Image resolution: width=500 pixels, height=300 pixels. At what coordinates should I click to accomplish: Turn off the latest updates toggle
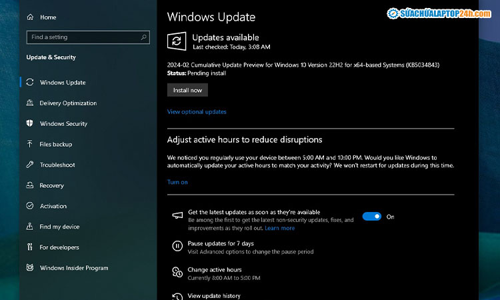click(371, 217)
